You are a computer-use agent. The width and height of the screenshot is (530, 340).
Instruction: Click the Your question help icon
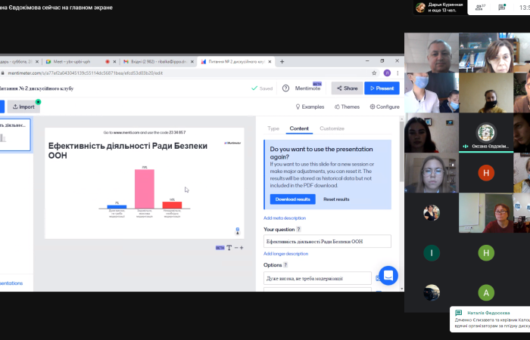298,229
